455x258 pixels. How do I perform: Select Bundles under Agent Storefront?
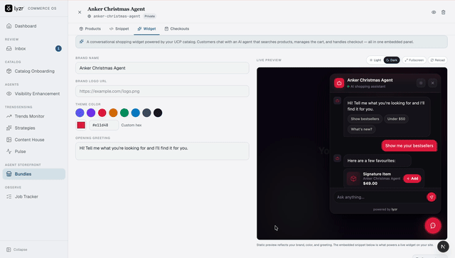pyautogui.click(x=34, y=174)
